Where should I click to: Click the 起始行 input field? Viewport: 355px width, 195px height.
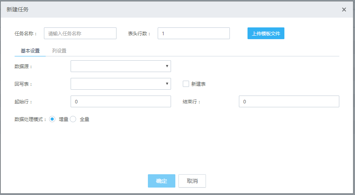pos(121,101)
